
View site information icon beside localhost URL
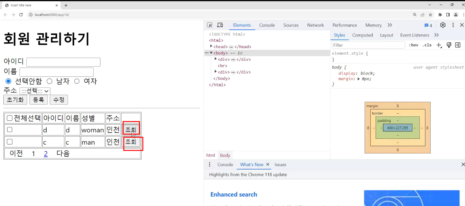pos(31,15)
